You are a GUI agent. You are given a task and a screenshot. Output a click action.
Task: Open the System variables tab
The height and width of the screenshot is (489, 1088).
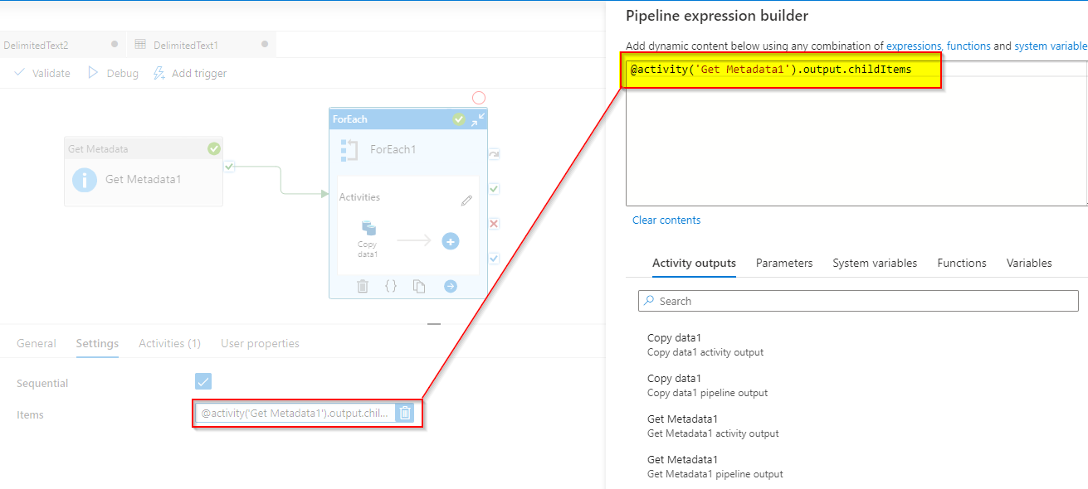coord(875,263)
